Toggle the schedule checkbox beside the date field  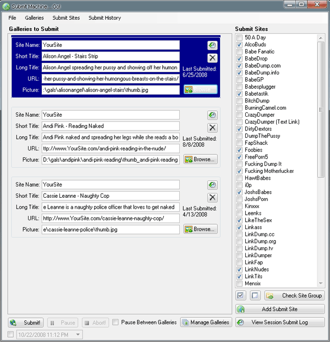coord(11,335)
